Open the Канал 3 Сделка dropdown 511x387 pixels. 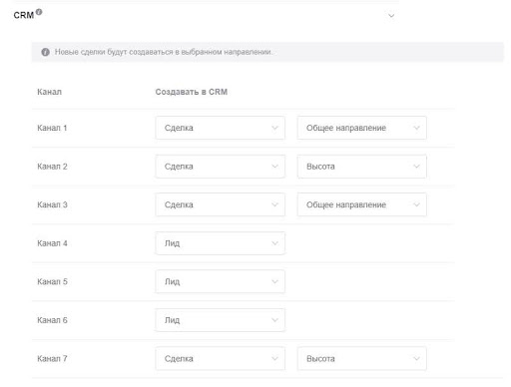[x=220, y=204]
